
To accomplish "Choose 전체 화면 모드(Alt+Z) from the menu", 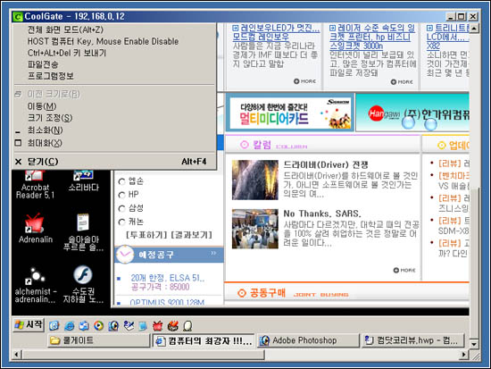I will pos(114,29).
